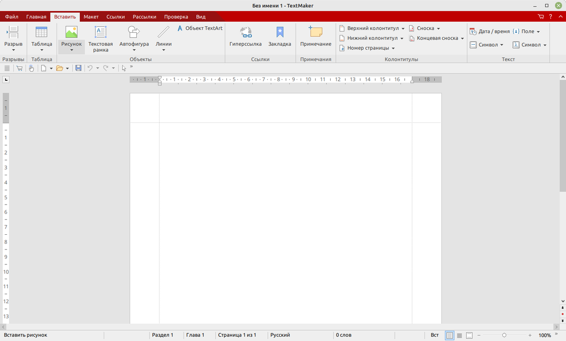Viewport: 566px width, 341px height.
Task: Toggle touch mode hand icon
Action: pos(31,68)
